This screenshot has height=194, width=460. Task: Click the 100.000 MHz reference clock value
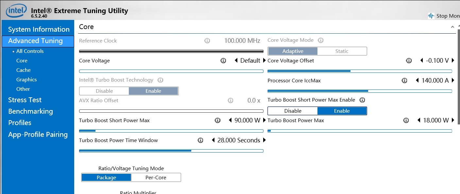[242, 41]
